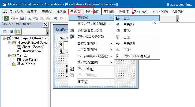Viewport: 195px width, 107px height.
Task: Choose 左(L) align option
Action: [x=137, y=18]
